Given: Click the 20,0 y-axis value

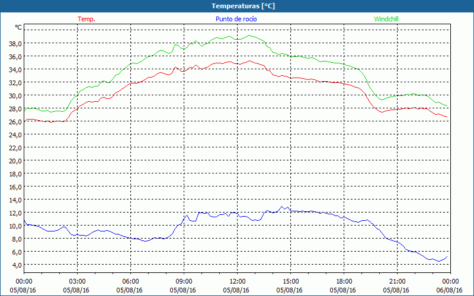Looking at the screenshot, I should pyautogui.click(x=15, y=160).
